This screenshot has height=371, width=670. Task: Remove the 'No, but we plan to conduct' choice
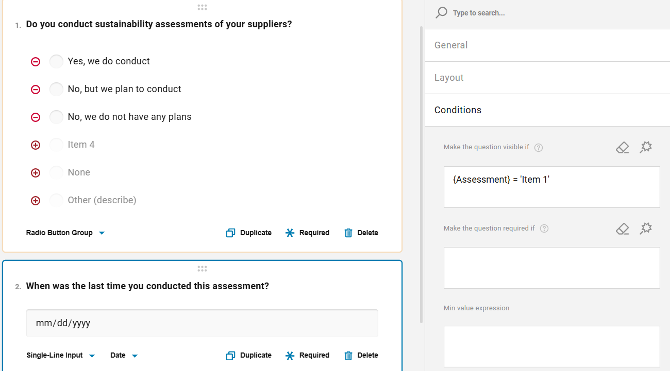[x=36, y=90]
